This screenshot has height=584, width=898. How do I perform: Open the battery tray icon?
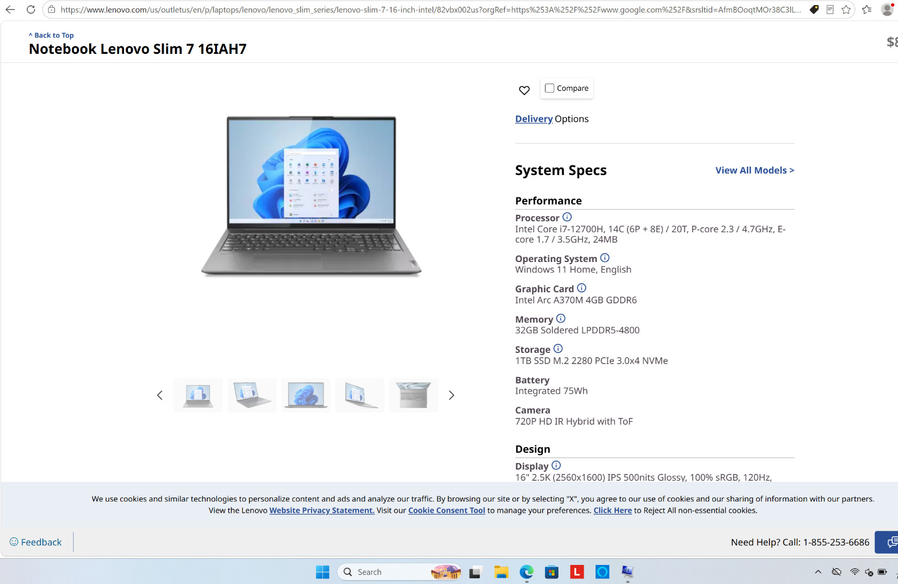click(x=882, y=572)
